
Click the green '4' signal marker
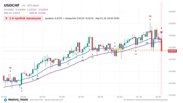tap(33, 80)
